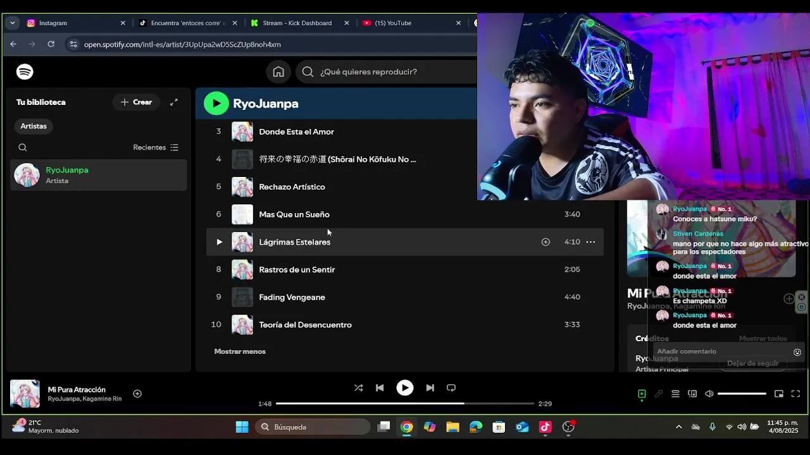The height and width of the screenshot is (455, 810).
Task: Go back in the browser
Action: click(13, 44)
